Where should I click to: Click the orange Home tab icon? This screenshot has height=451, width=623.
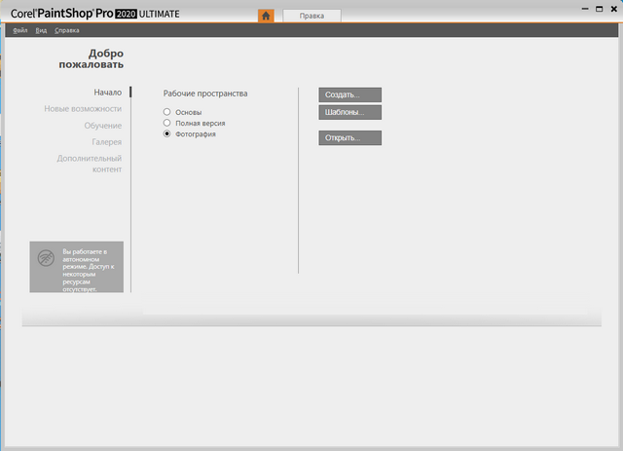[x=266, y=16]
